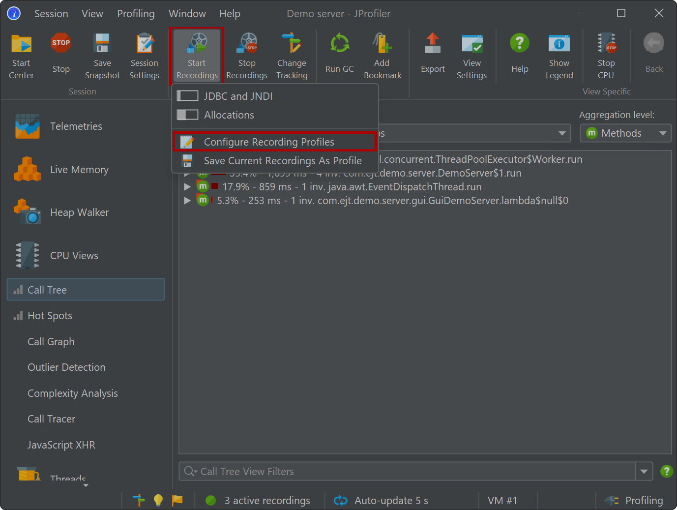The width and height of the screenshot is (677, 510).
Task: Open the filter search options arrow
Action: [x=191, y=471]
